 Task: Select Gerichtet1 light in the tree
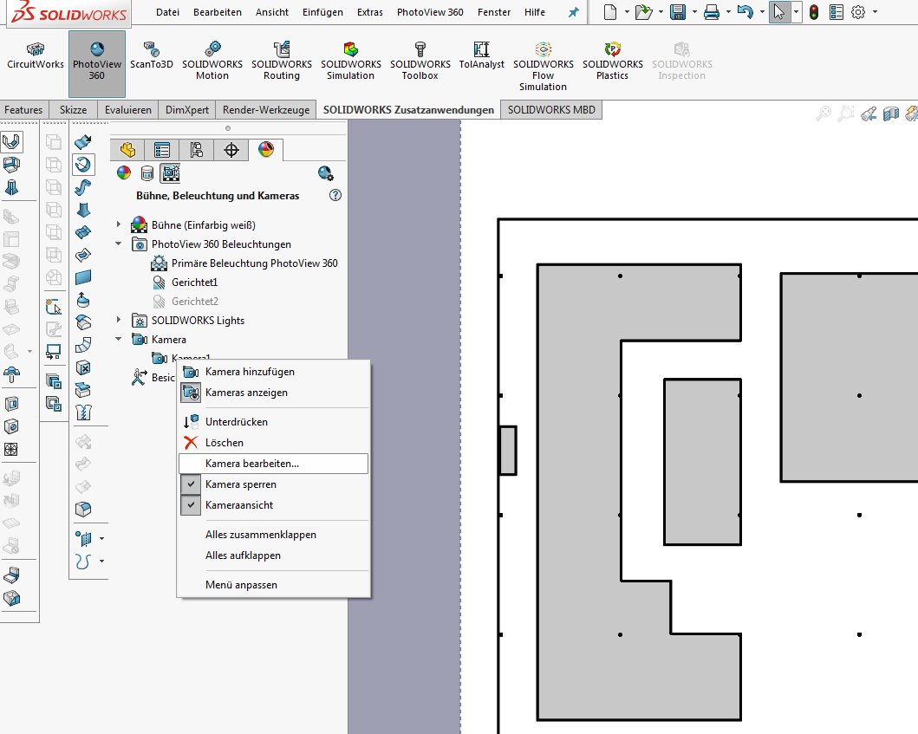[x=194, y=283]
